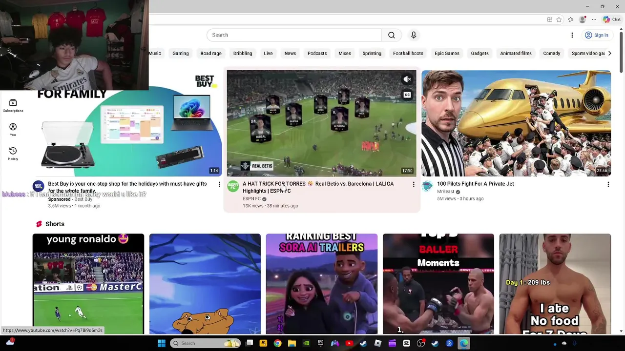Focus the YouTube search box

(x=294, y=35)
